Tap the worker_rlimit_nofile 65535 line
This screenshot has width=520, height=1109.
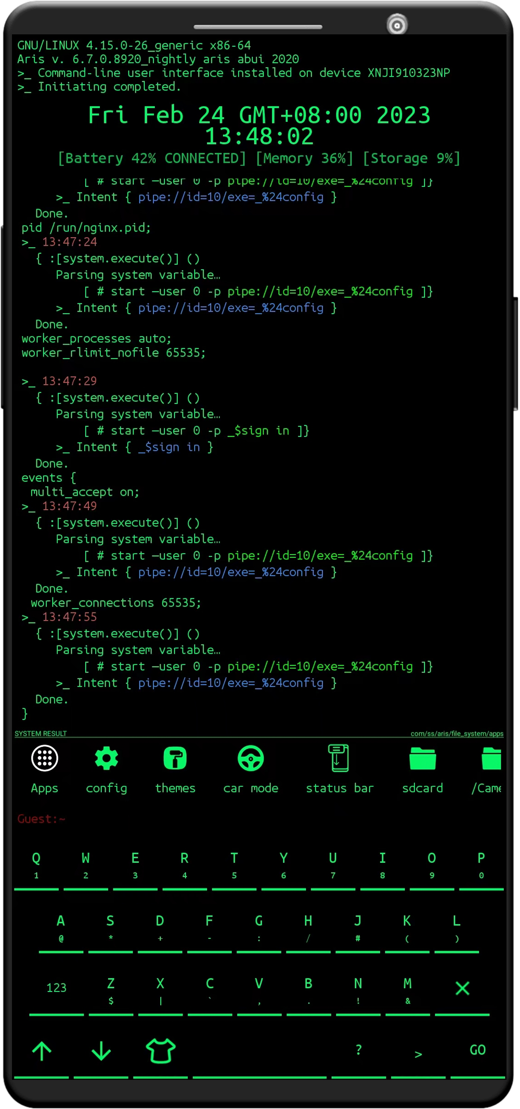[x=113, y=353]
